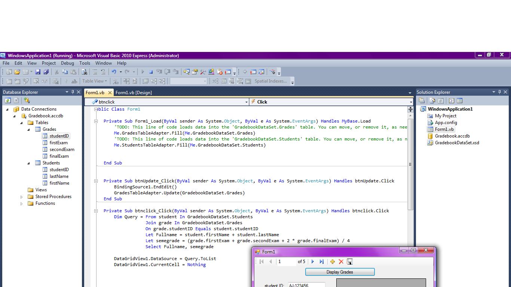This screenshot has width=511, height=287.
Task: Select lastName column under Students
Action: [59, 176]
